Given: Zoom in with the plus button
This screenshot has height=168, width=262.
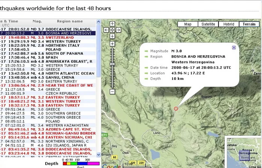Looking at the screenshot, I should pos(112,44).
